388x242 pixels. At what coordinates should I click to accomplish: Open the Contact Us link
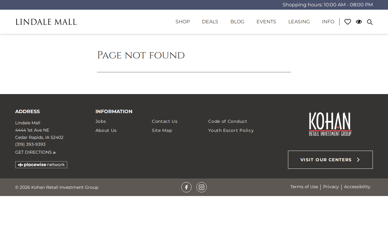(x=165, y=121)
